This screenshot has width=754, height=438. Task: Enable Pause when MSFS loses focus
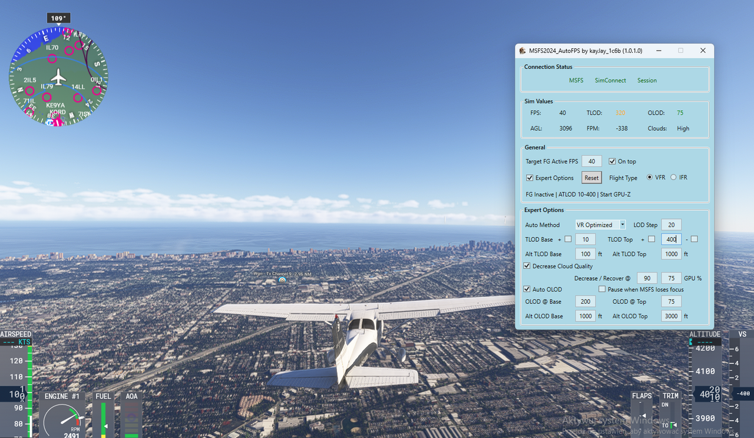click(x=602, y=289)
